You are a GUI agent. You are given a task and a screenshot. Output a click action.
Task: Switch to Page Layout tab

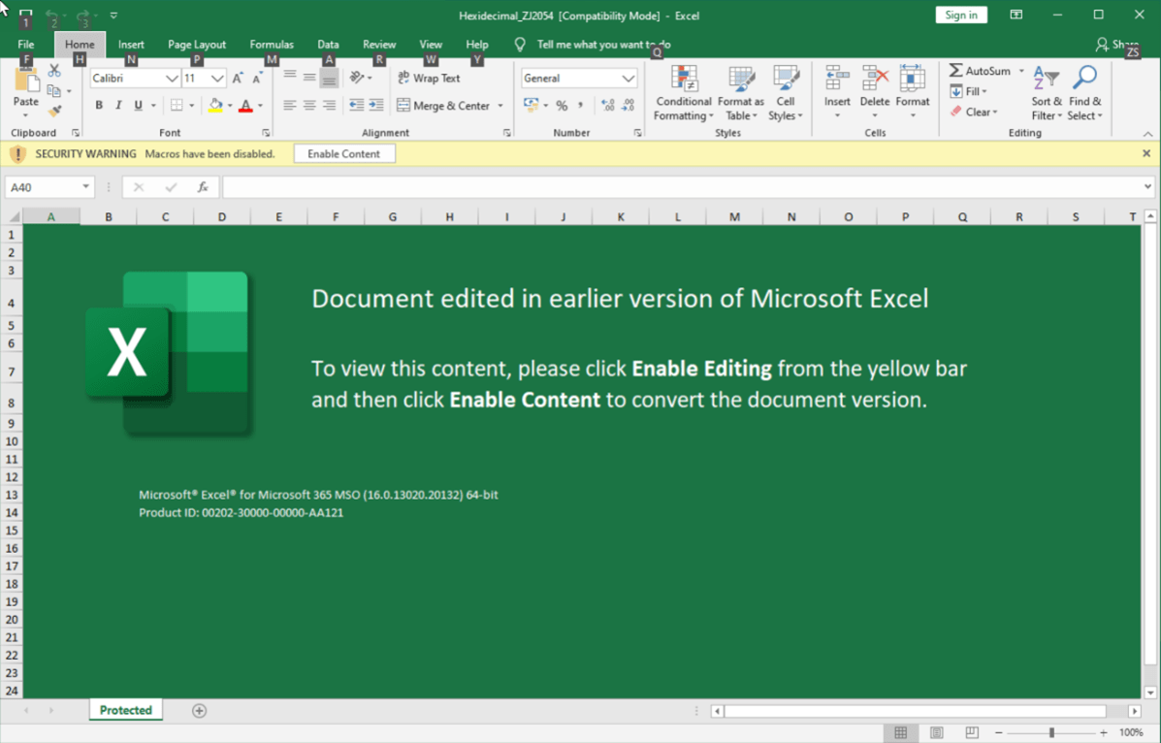(196, 45)
